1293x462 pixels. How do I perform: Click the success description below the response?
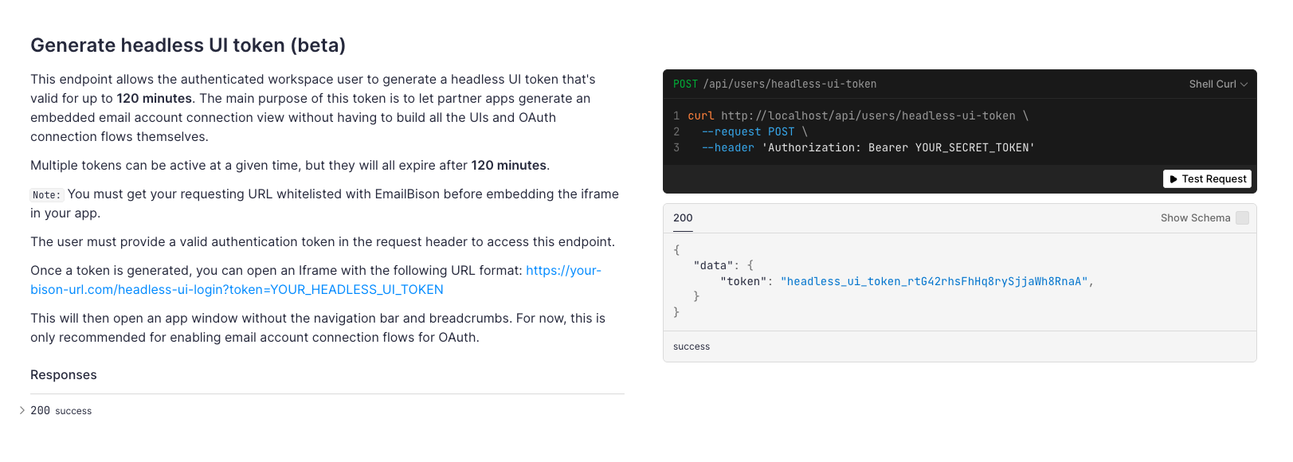692,346
